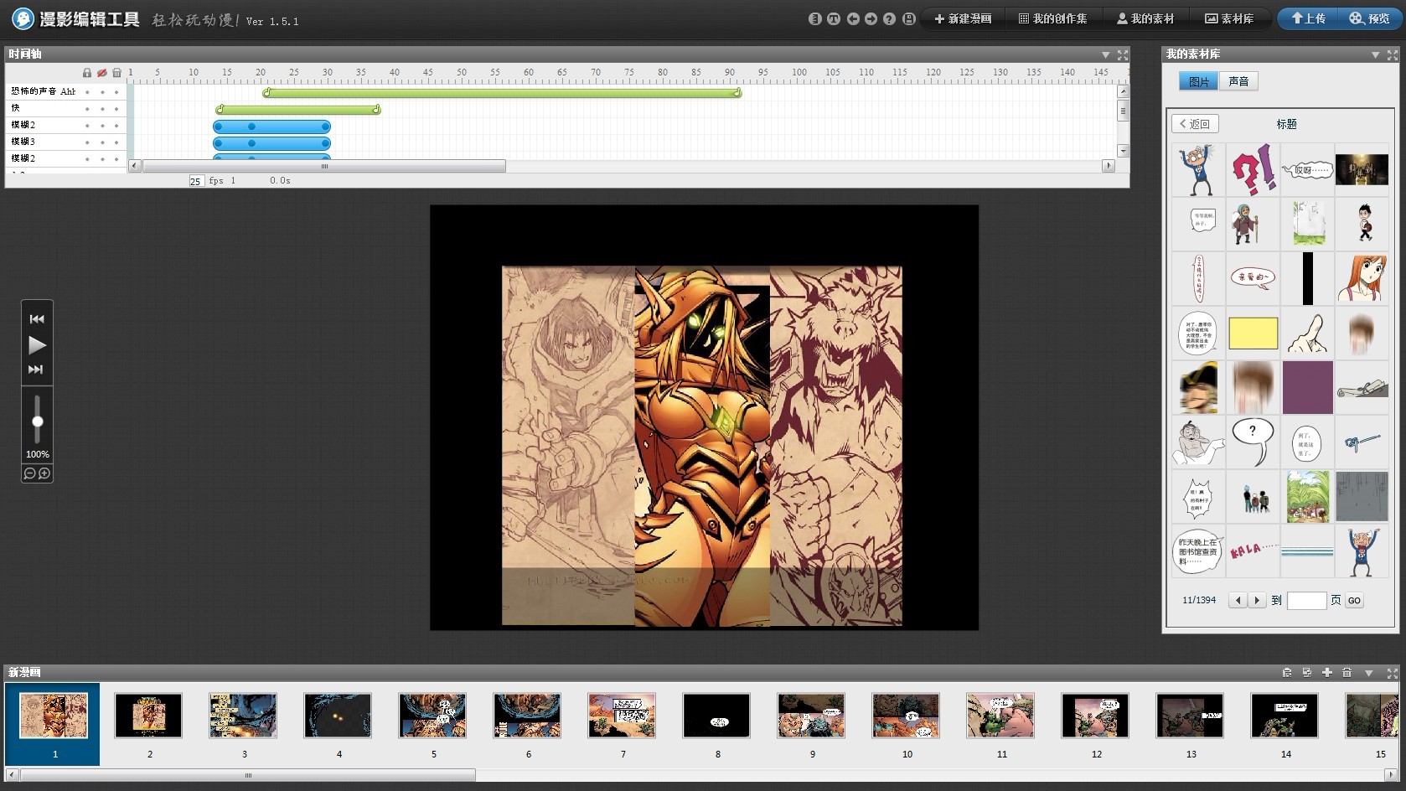Go to next asset page arrow
This screenshot has width=1406, height=791.
coord(1256,600)
